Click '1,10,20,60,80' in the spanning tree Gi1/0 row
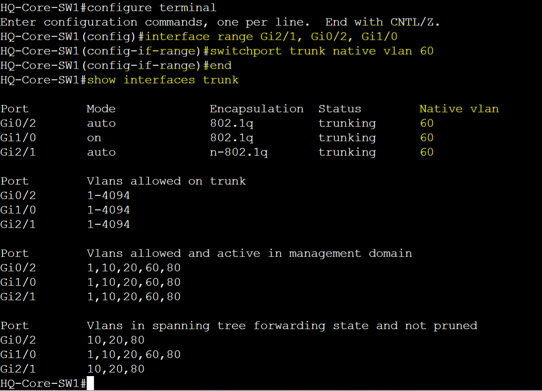The image size is (542, 391). click(x=134, y=355)
